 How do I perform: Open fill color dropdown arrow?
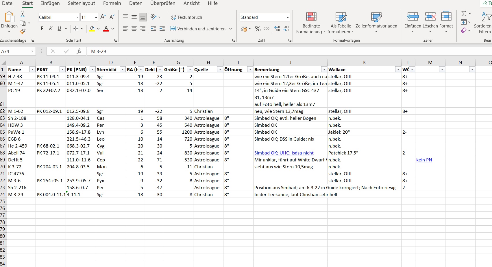(x=98, y=29)
